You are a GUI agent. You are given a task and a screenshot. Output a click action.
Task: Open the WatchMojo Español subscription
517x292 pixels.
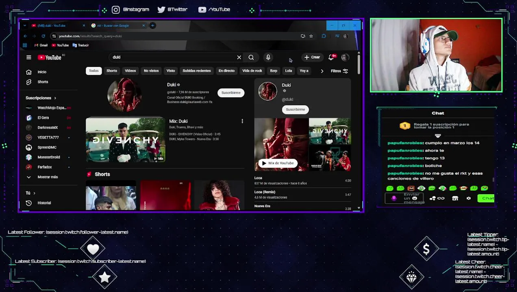click(x=48, y=108)
